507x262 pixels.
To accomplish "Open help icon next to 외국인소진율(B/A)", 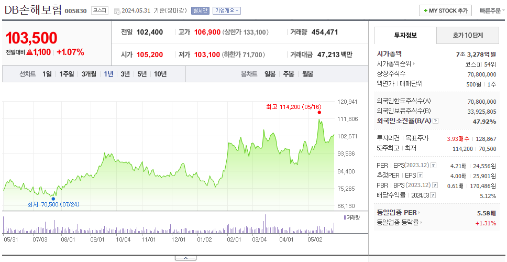I will 436,121.
